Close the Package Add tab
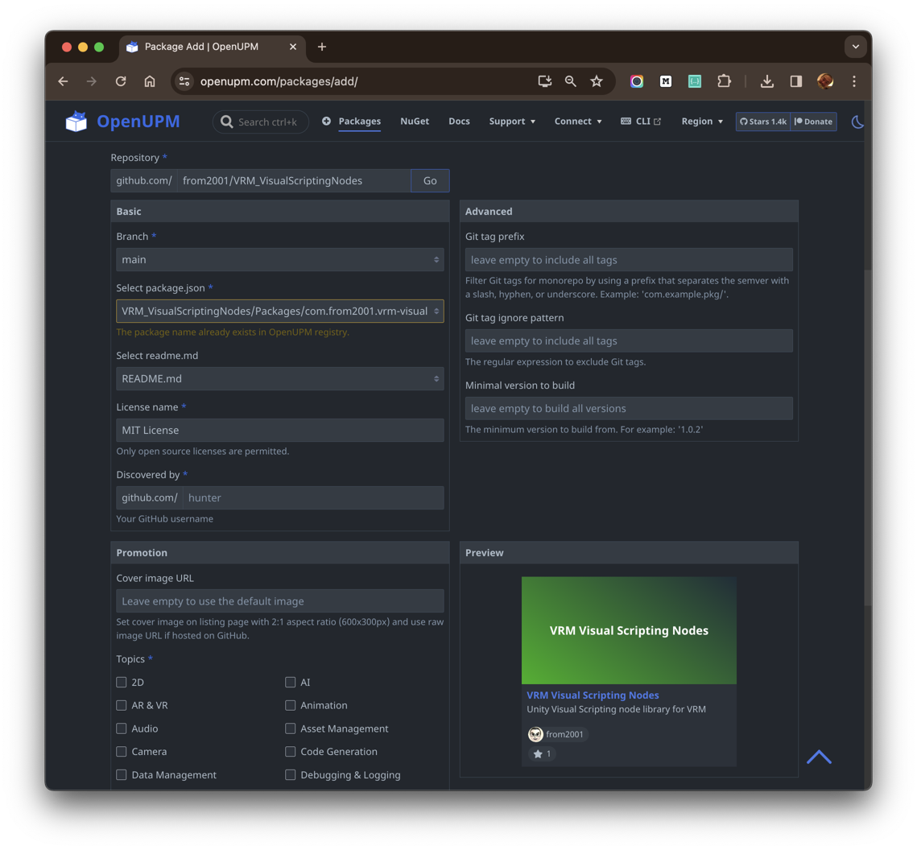Image resolution: width=917 pixels, height=850 pixels. [x=293, y=47]
